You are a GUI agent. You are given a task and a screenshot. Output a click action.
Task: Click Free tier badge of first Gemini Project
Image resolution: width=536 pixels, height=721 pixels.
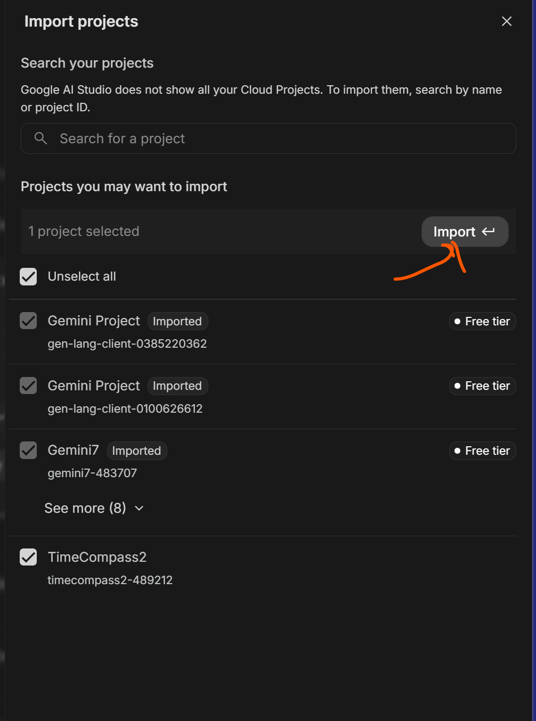[x=482, y=321]
